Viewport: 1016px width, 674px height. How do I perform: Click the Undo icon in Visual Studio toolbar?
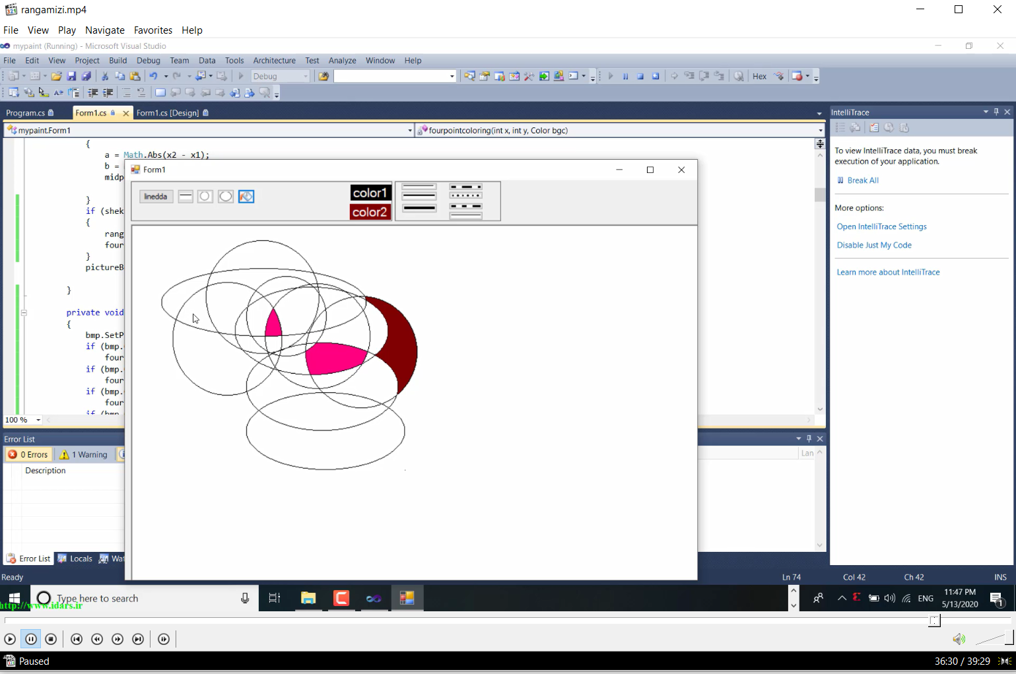click(153, 77)
